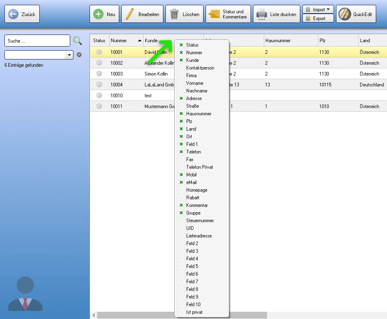Screen dimensions: 387x319
Task: Click the Export button
Action: click(x=318, y=18)
